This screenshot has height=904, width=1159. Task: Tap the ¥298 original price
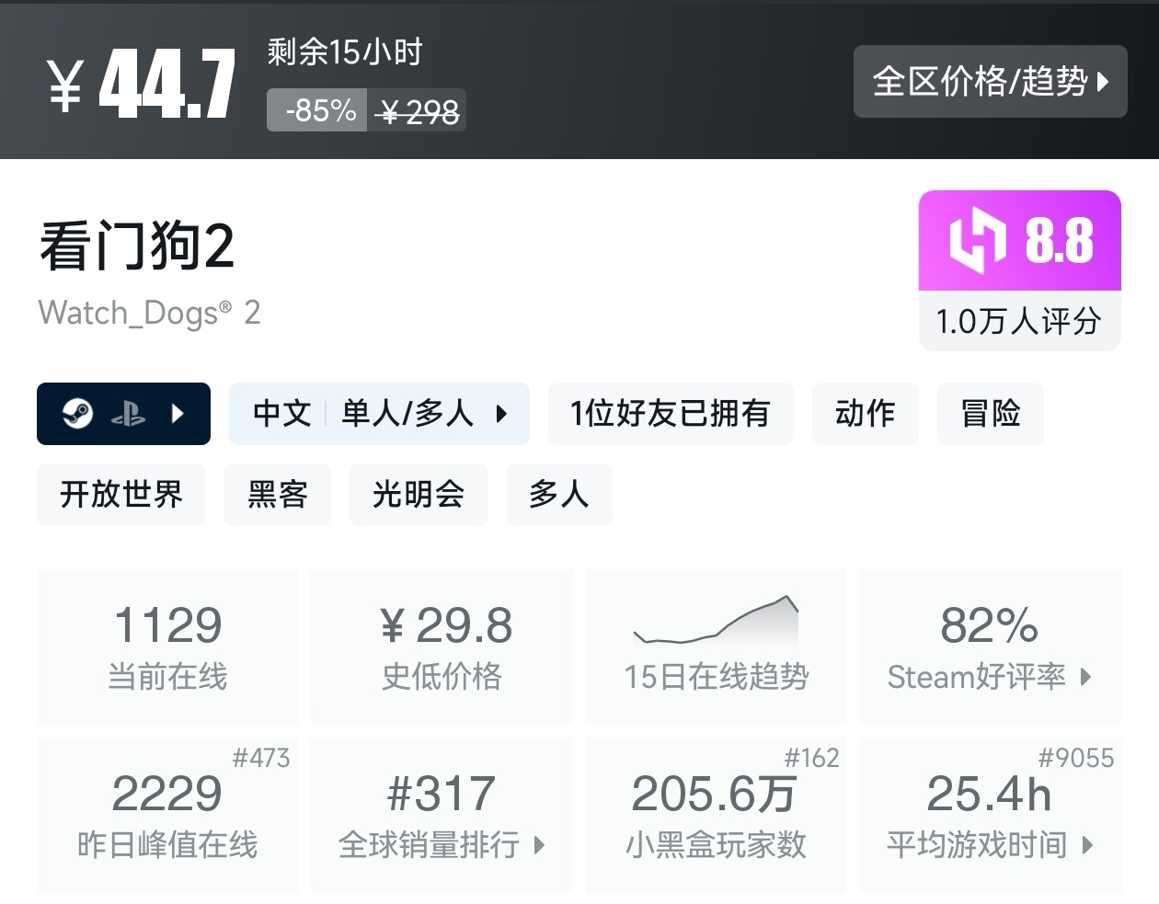(419, 111)
